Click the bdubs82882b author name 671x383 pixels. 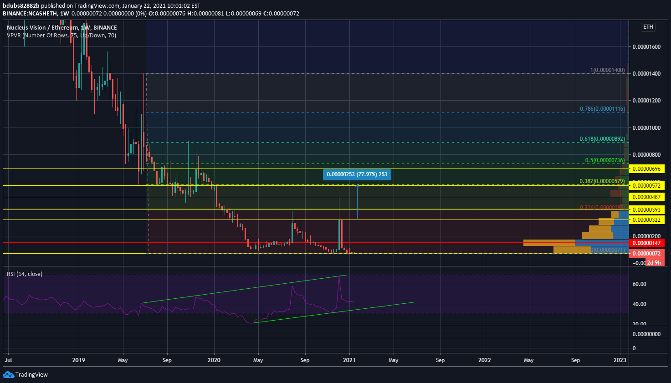click(21, 6)
